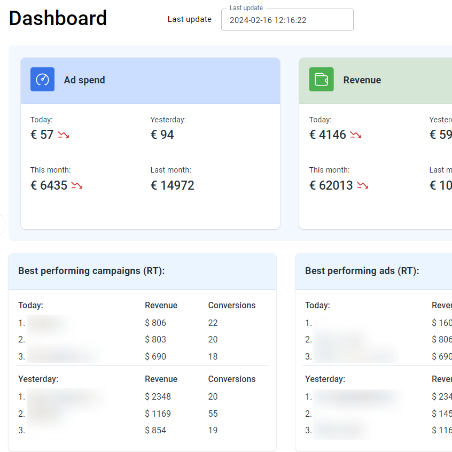Click the Best performing ads (RT) header
Screen dimensions: 452x452
click(x=362, y=271)
